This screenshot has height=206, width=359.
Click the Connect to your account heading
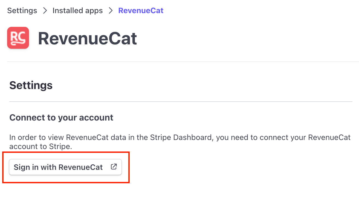pyautogui.click(x=61, y=118)
